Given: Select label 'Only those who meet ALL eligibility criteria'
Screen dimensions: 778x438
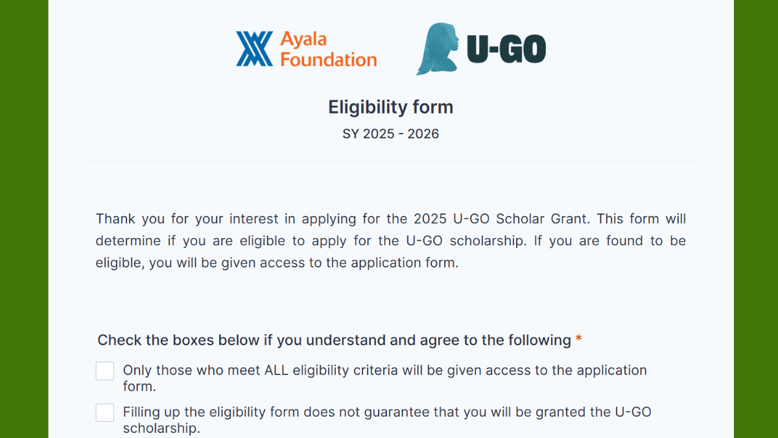Looking at the screenshot, I should (385, 378).
